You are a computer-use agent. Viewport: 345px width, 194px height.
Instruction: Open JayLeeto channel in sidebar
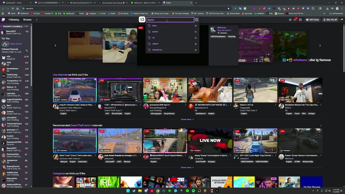(16, 95)
